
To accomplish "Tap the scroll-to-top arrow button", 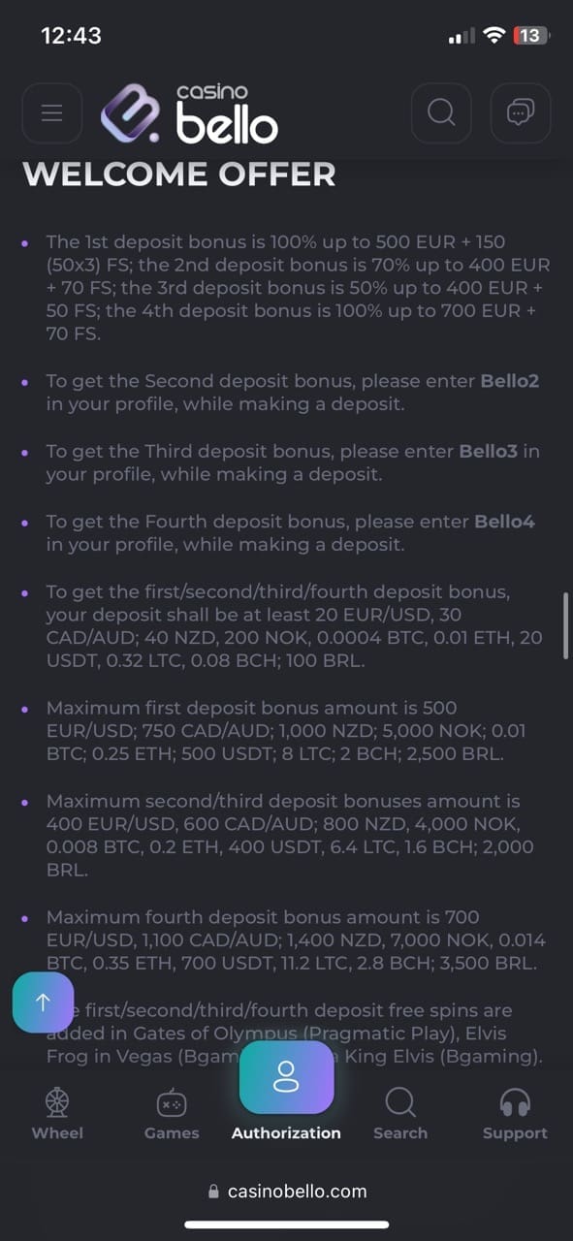I will (x=43, y=1002).
